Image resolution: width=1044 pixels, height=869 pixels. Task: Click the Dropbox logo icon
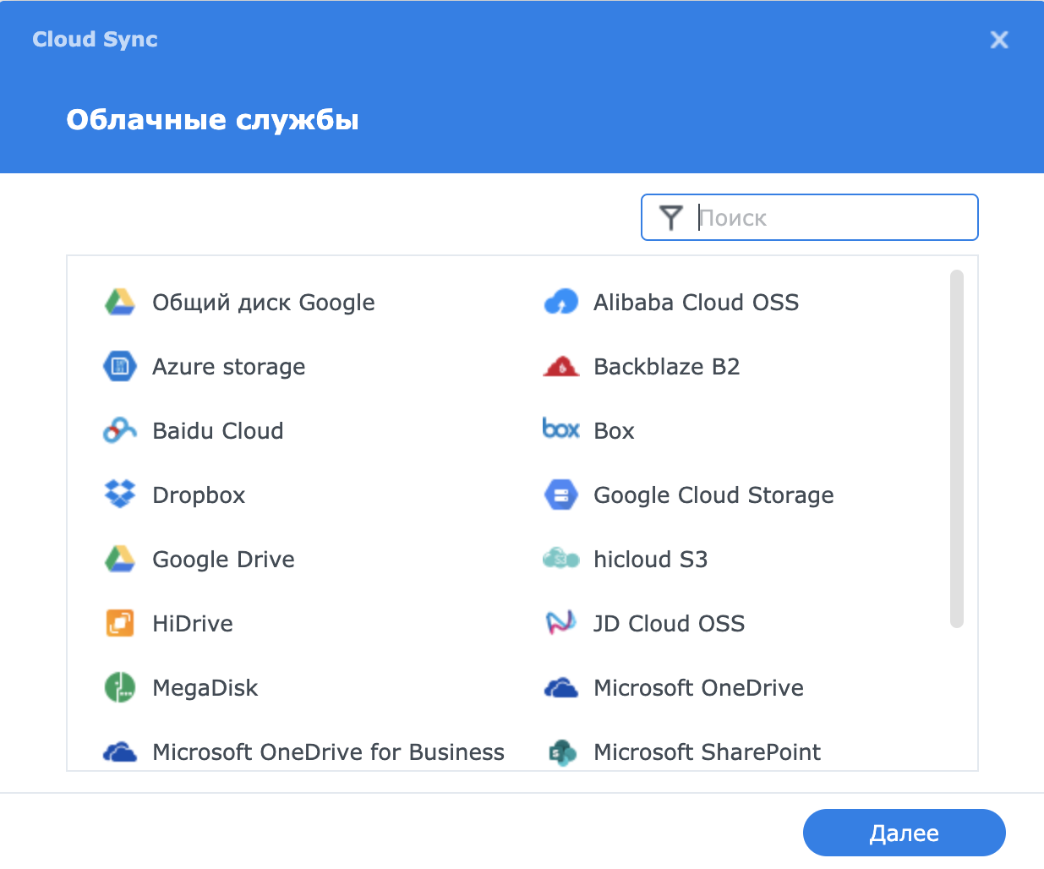[x=120, y=495]
